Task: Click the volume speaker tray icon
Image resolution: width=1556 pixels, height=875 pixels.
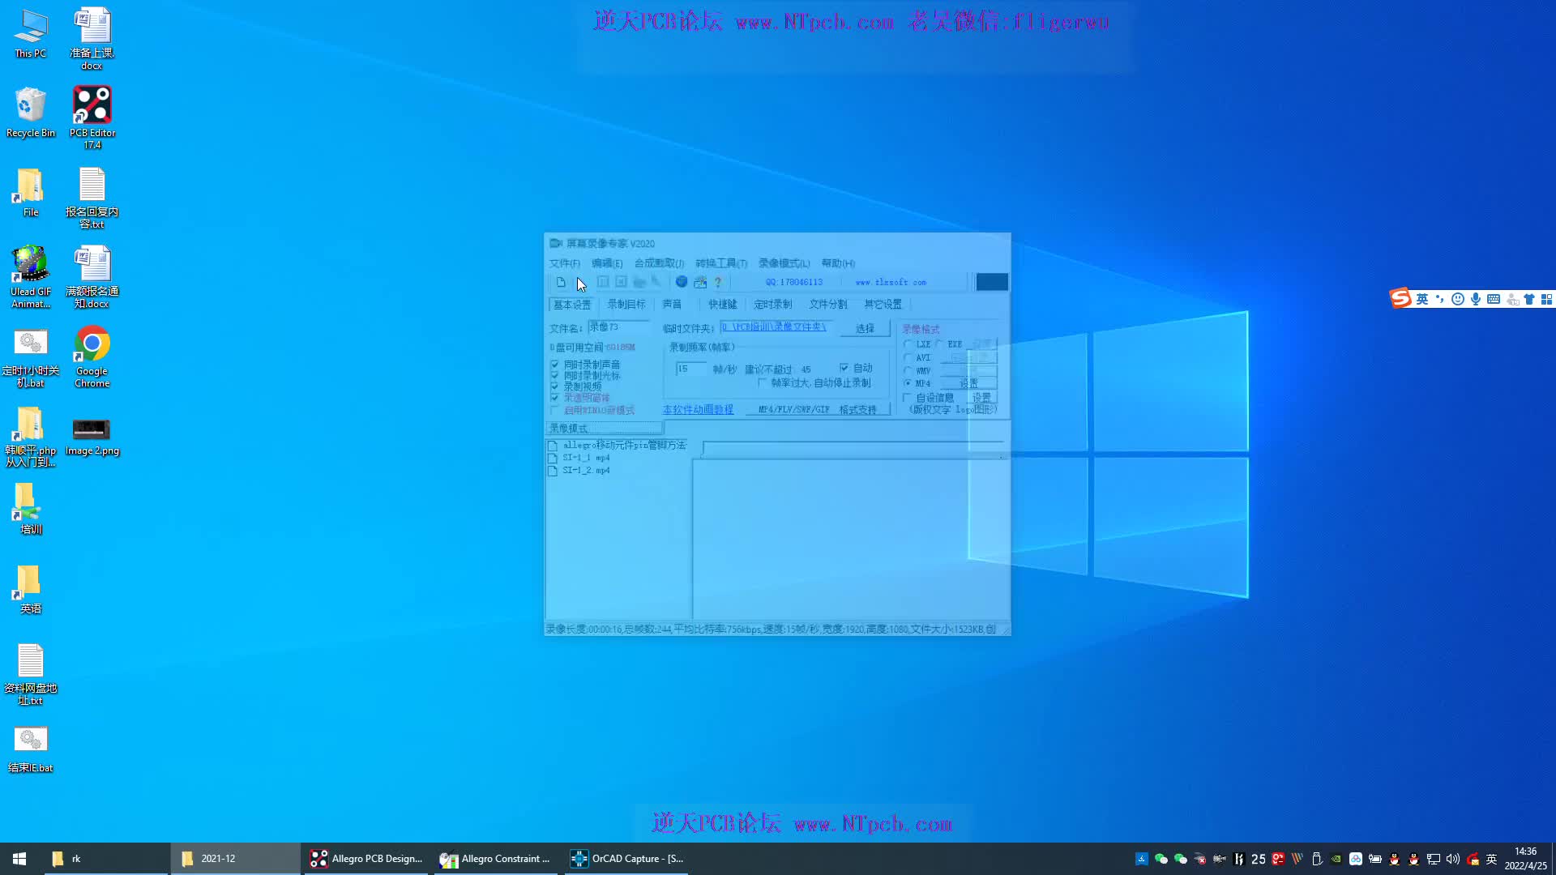Action: tap(1453, 859)
